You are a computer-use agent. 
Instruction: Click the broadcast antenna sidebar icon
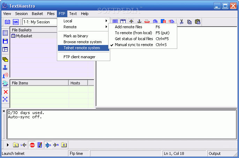(5, 75)
